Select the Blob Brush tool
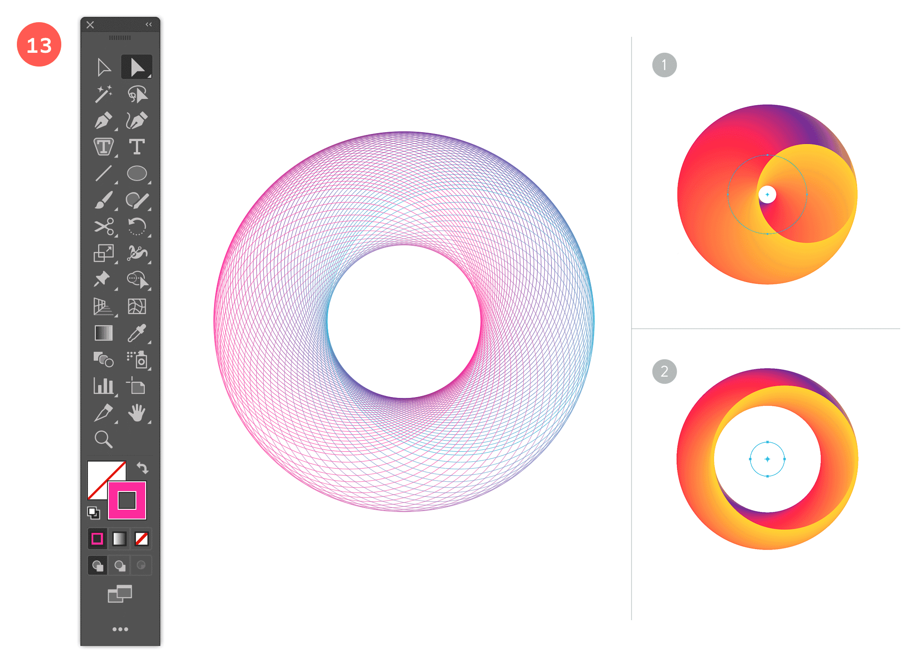This screenshot has width=906, height=661. tap(137, 200)
